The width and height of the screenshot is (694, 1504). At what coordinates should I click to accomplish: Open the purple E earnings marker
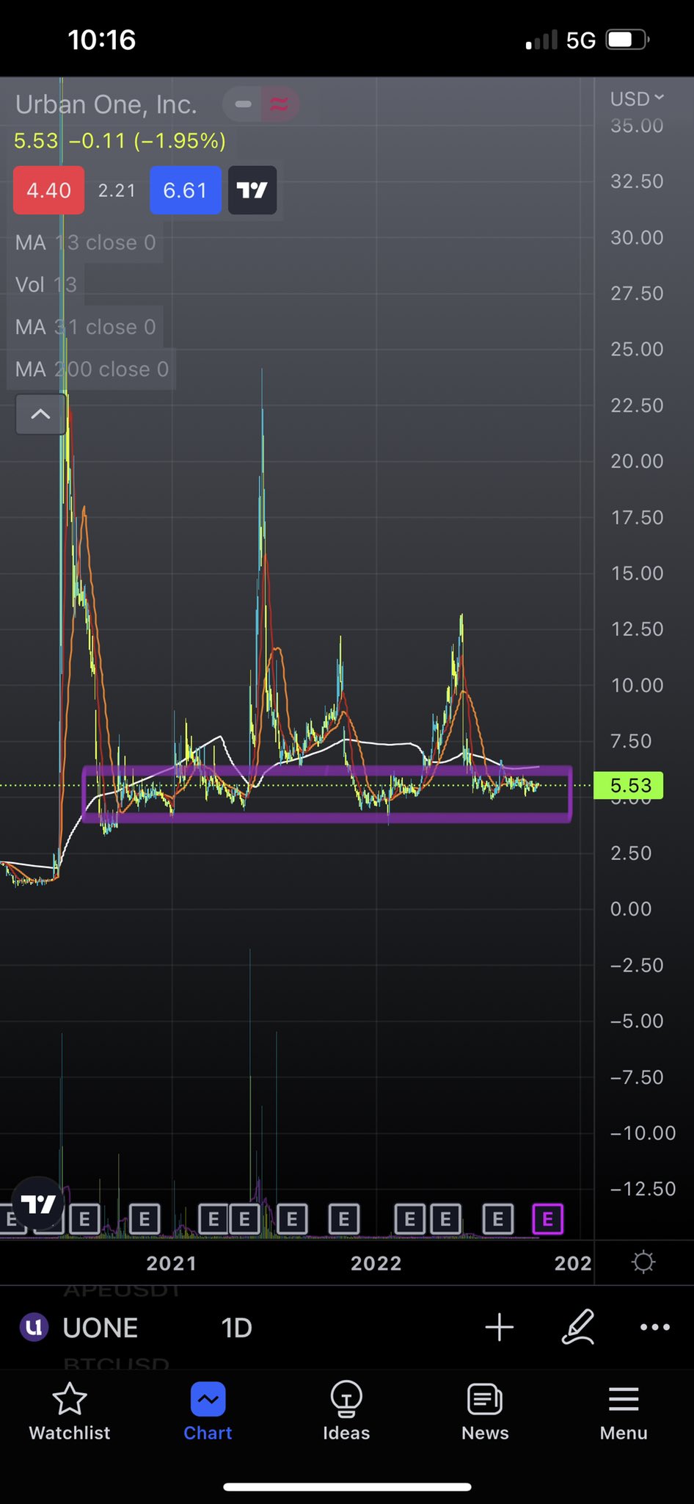click(547, 1220)
